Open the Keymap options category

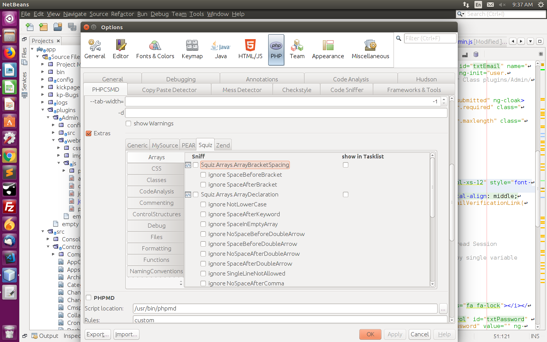(x=192, y=50)
